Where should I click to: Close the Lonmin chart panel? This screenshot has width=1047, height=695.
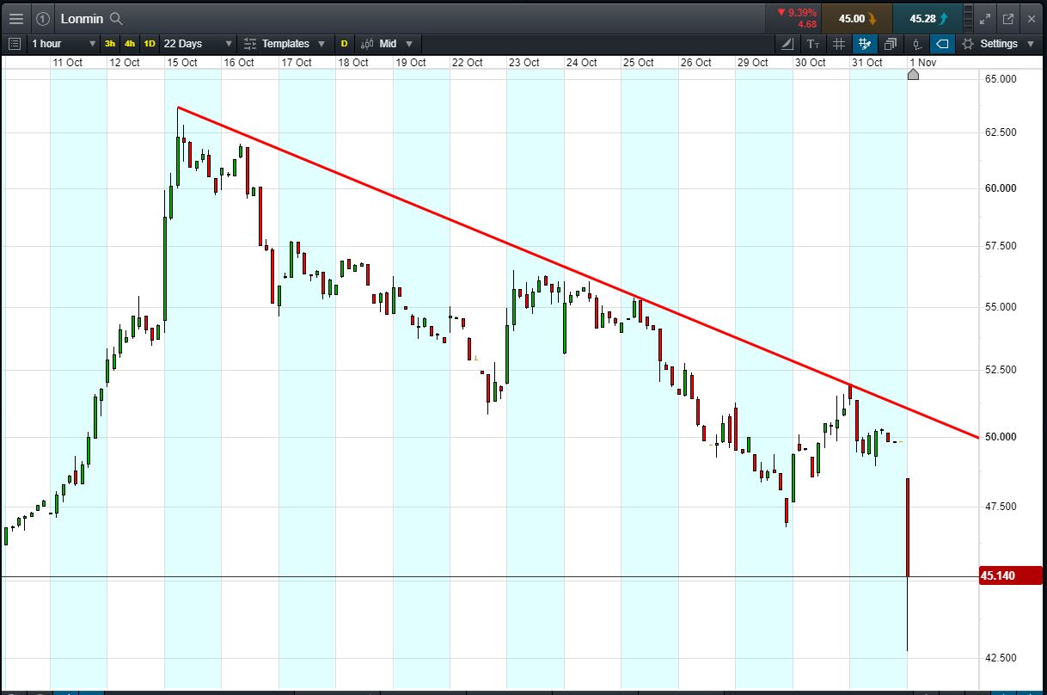(1032, 18)
